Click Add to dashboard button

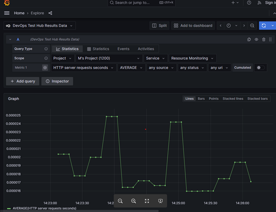[193, 26]
